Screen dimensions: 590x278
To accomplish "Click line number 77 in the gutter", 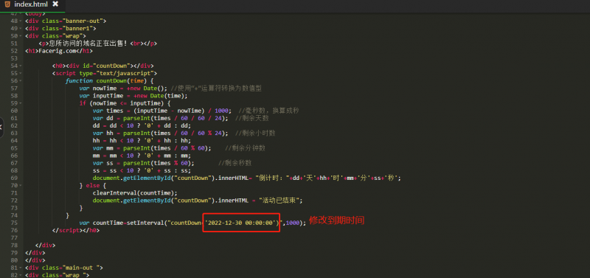I will (x=14, y=237).
